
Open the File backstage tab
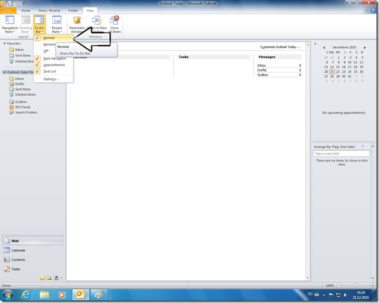pyautogui.click(x=8, y=11)
